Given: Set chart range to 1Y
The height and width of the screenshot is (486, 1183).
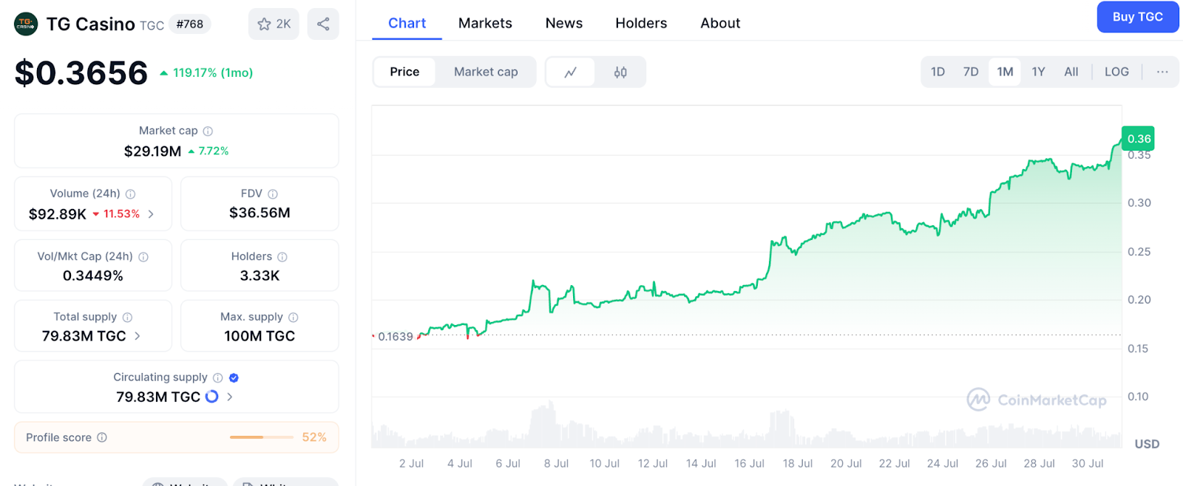Looking at the screenshot, I should tap(1038, 72).
